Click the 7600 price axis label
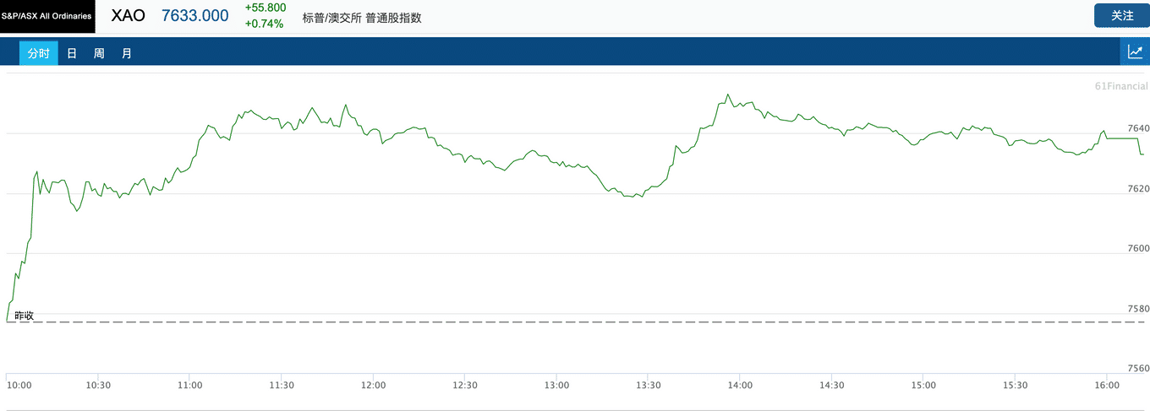The width and height of the screenshot is (1150, 411). click(x=1139, y=248)
